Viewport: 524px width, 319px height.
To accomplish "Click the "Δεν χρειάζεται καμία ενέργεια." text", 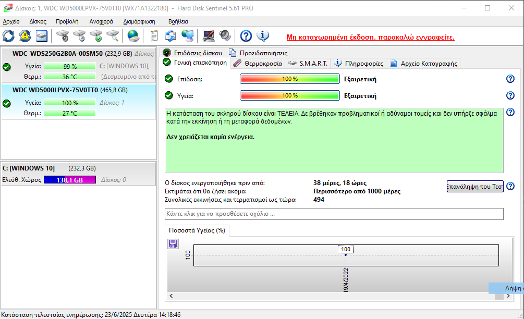I will tap(210, 137).
